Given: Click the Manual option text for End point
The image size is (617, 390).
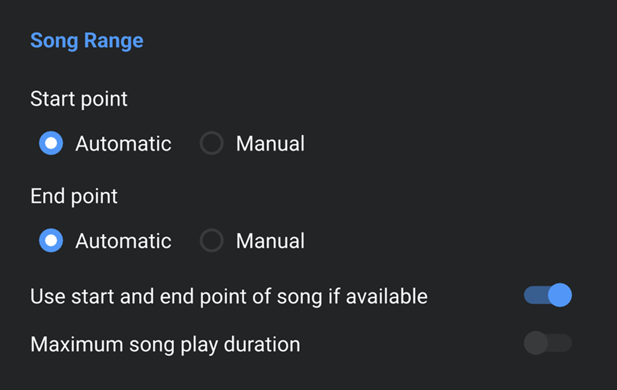Looking at the screenshot, I should click(270, 240).
